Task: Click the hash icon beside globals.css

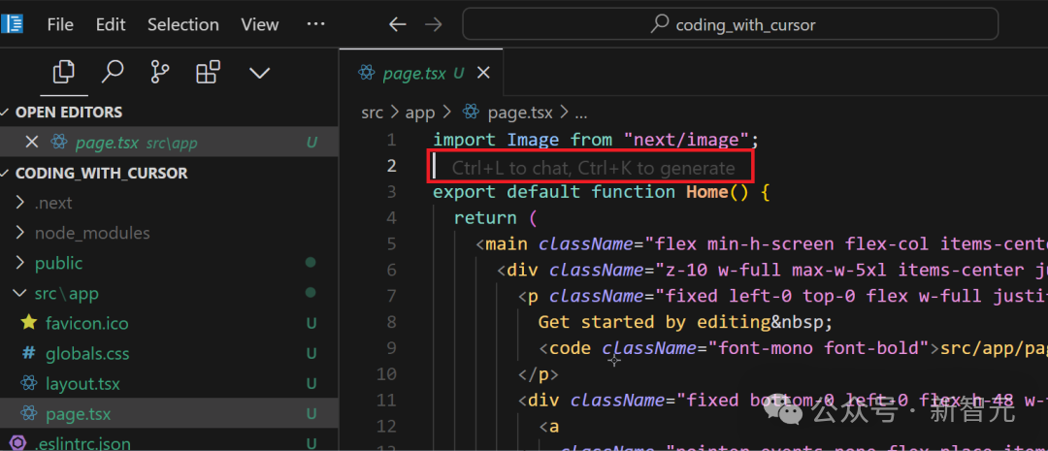Action: coord(28,353)
